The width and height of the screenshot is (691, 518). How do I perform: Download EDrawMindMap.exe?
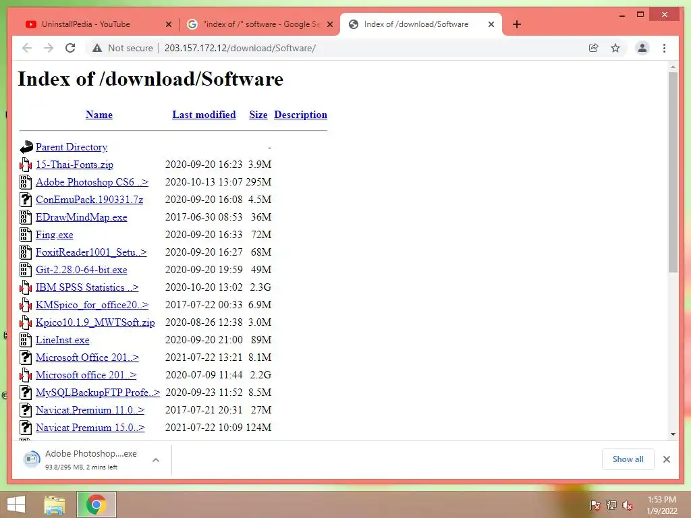click(x=82, y=217)
